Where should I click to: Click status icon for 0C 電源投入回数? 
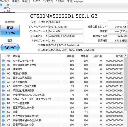[x=3, y=73]
